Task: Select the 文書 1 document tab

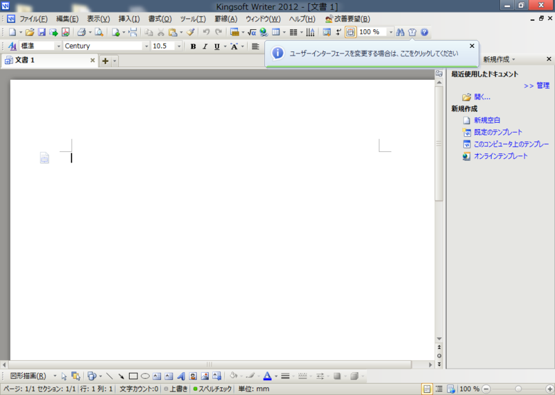Action: [49, 60]
